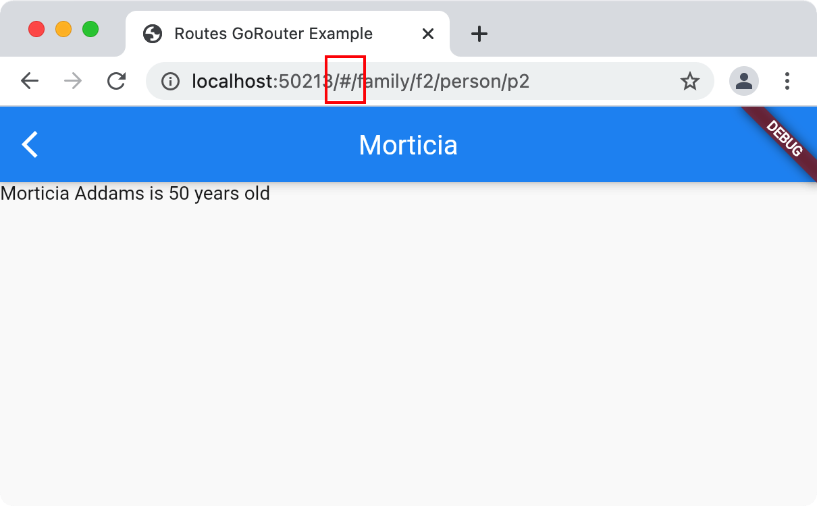817x506 pixels.
Task: Click the Morticia Addams age text
Action: tap(135, 194)
